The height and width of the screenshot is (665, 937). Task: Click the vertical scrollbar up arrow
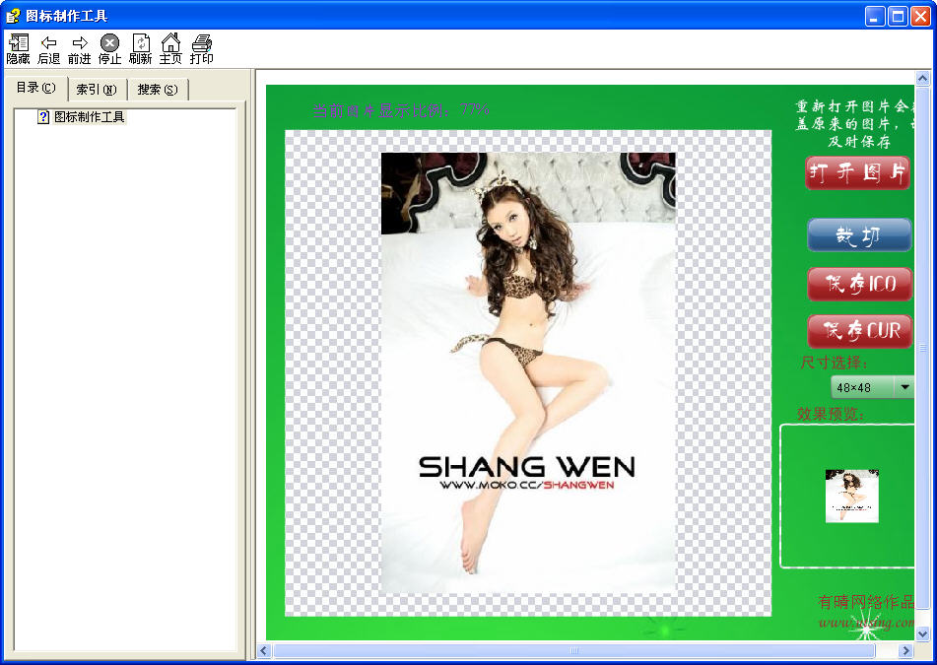922,78
